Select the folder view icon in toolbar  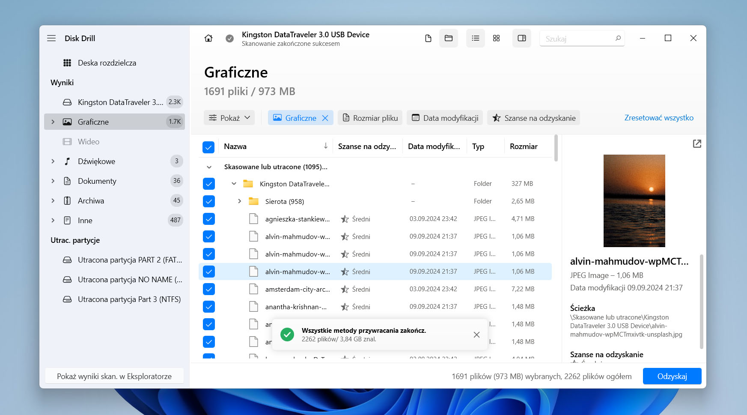coord(449,38)
